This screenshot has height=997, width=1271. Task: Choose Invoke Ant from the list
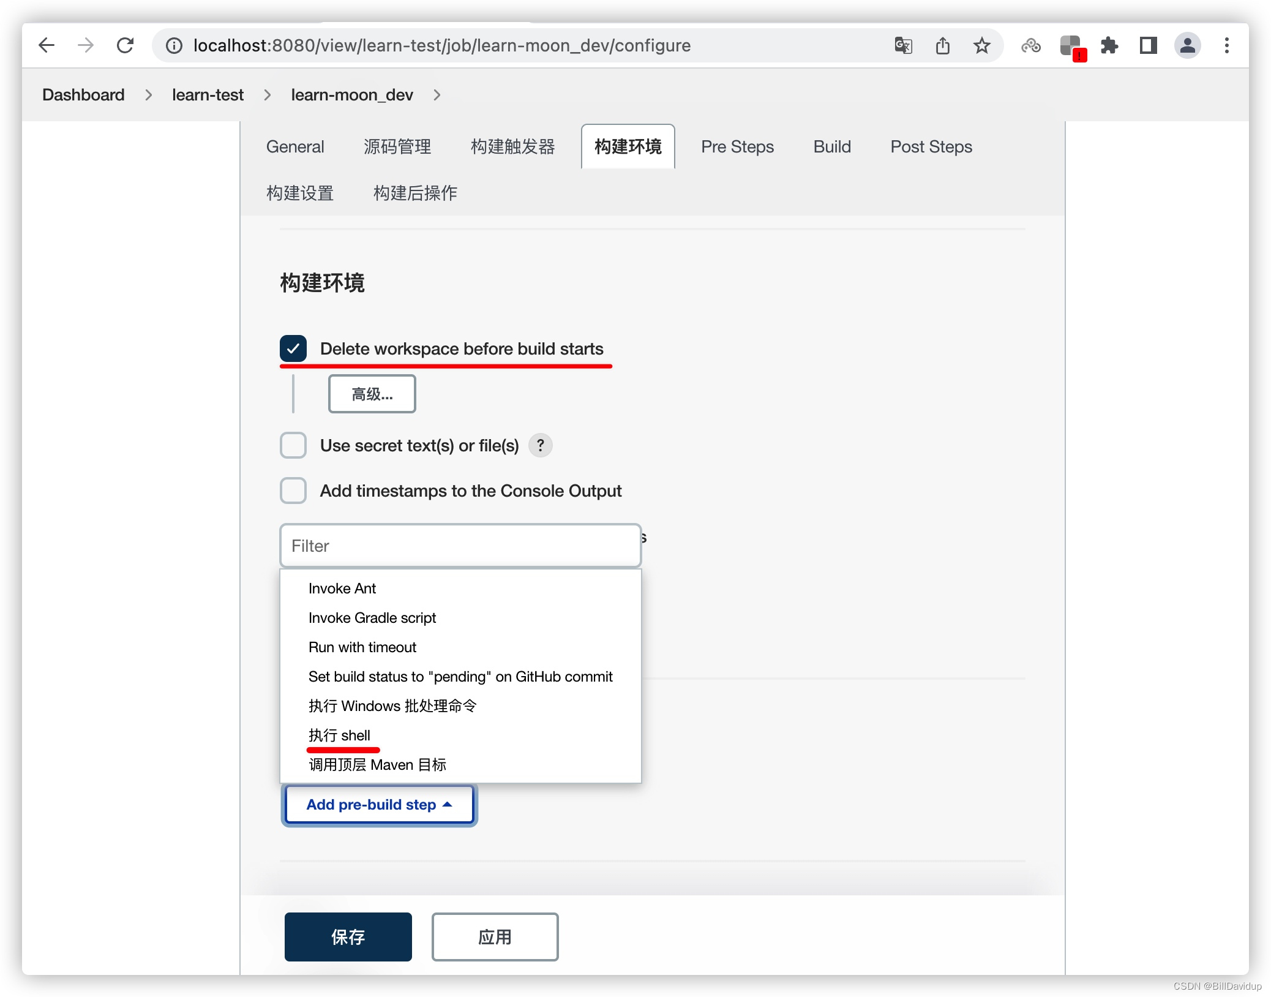460,589
